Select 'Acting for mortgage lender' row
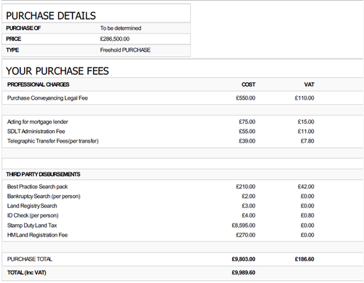Screen dimensions: 364x283 pyautogui.click(x=38, y=121)
